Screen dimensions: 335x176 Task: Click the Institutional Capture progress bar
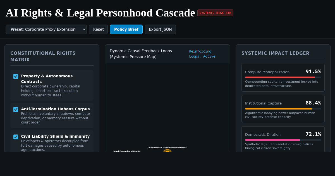[283, 109]
